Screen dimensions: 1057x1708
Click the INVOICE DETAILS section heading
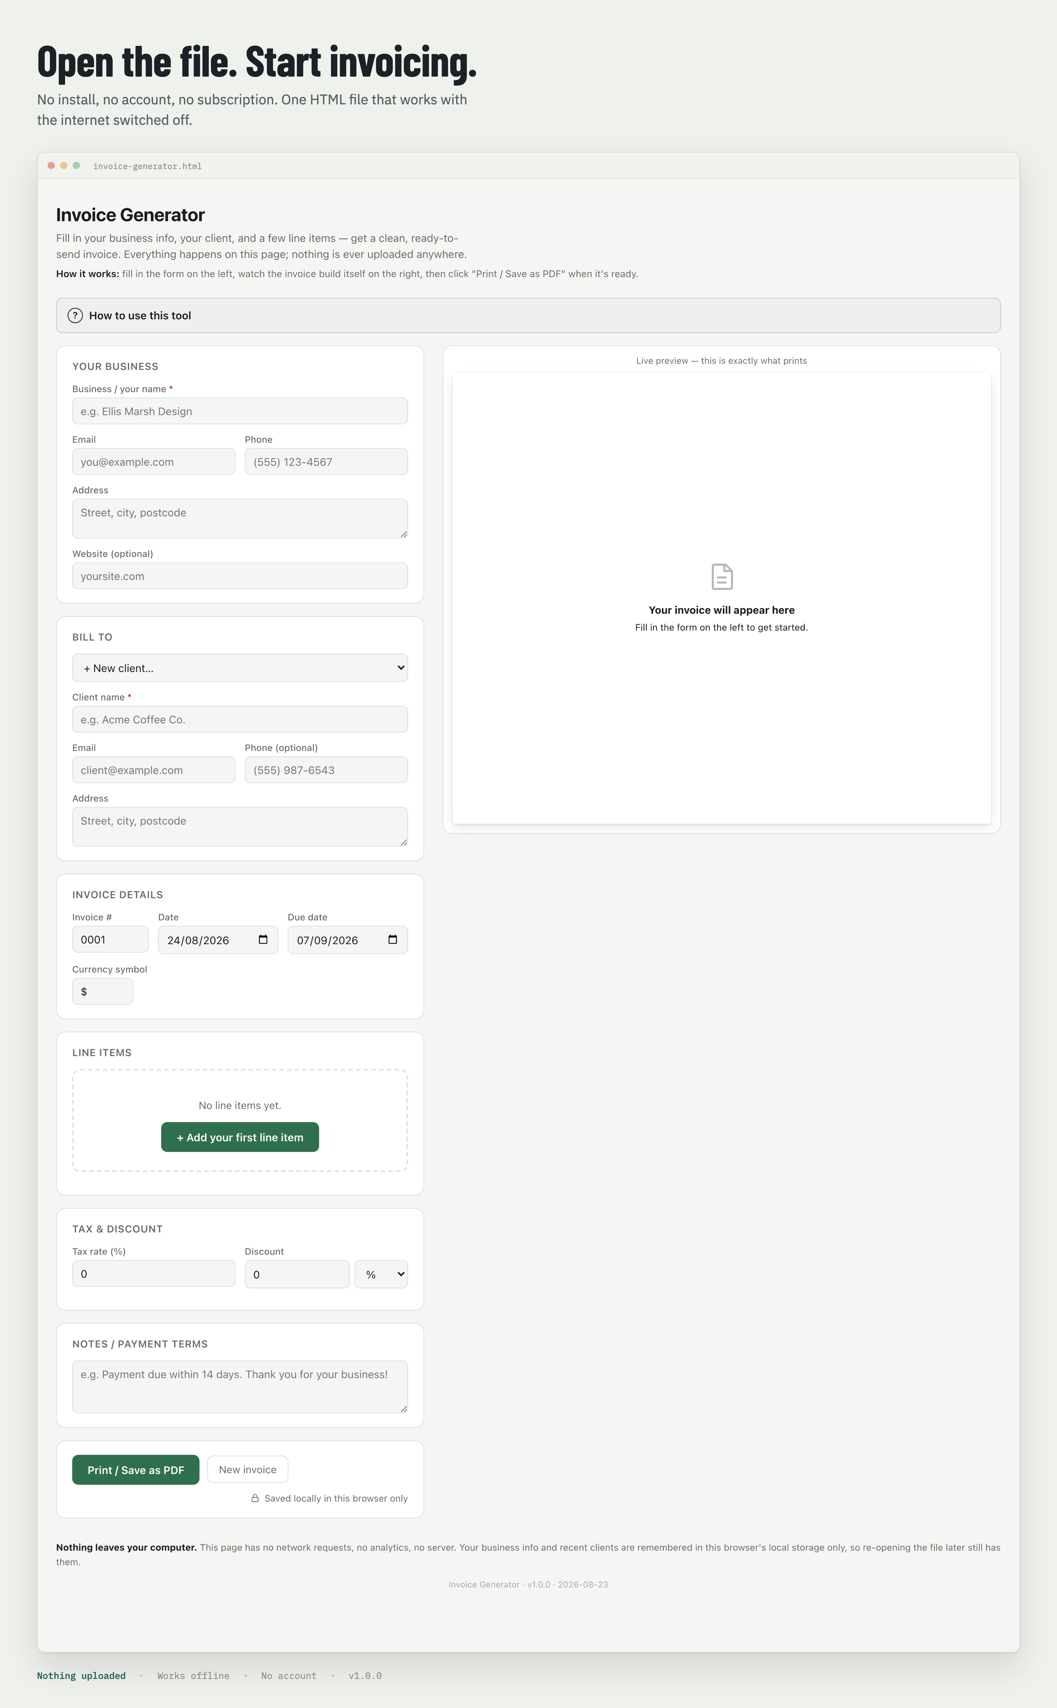118,895
